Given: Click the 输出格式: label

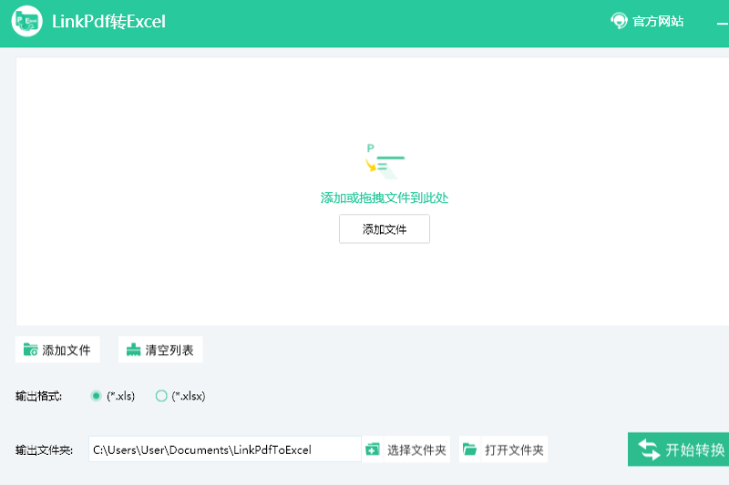Looking at the screenshot, I should pos(38,396).
